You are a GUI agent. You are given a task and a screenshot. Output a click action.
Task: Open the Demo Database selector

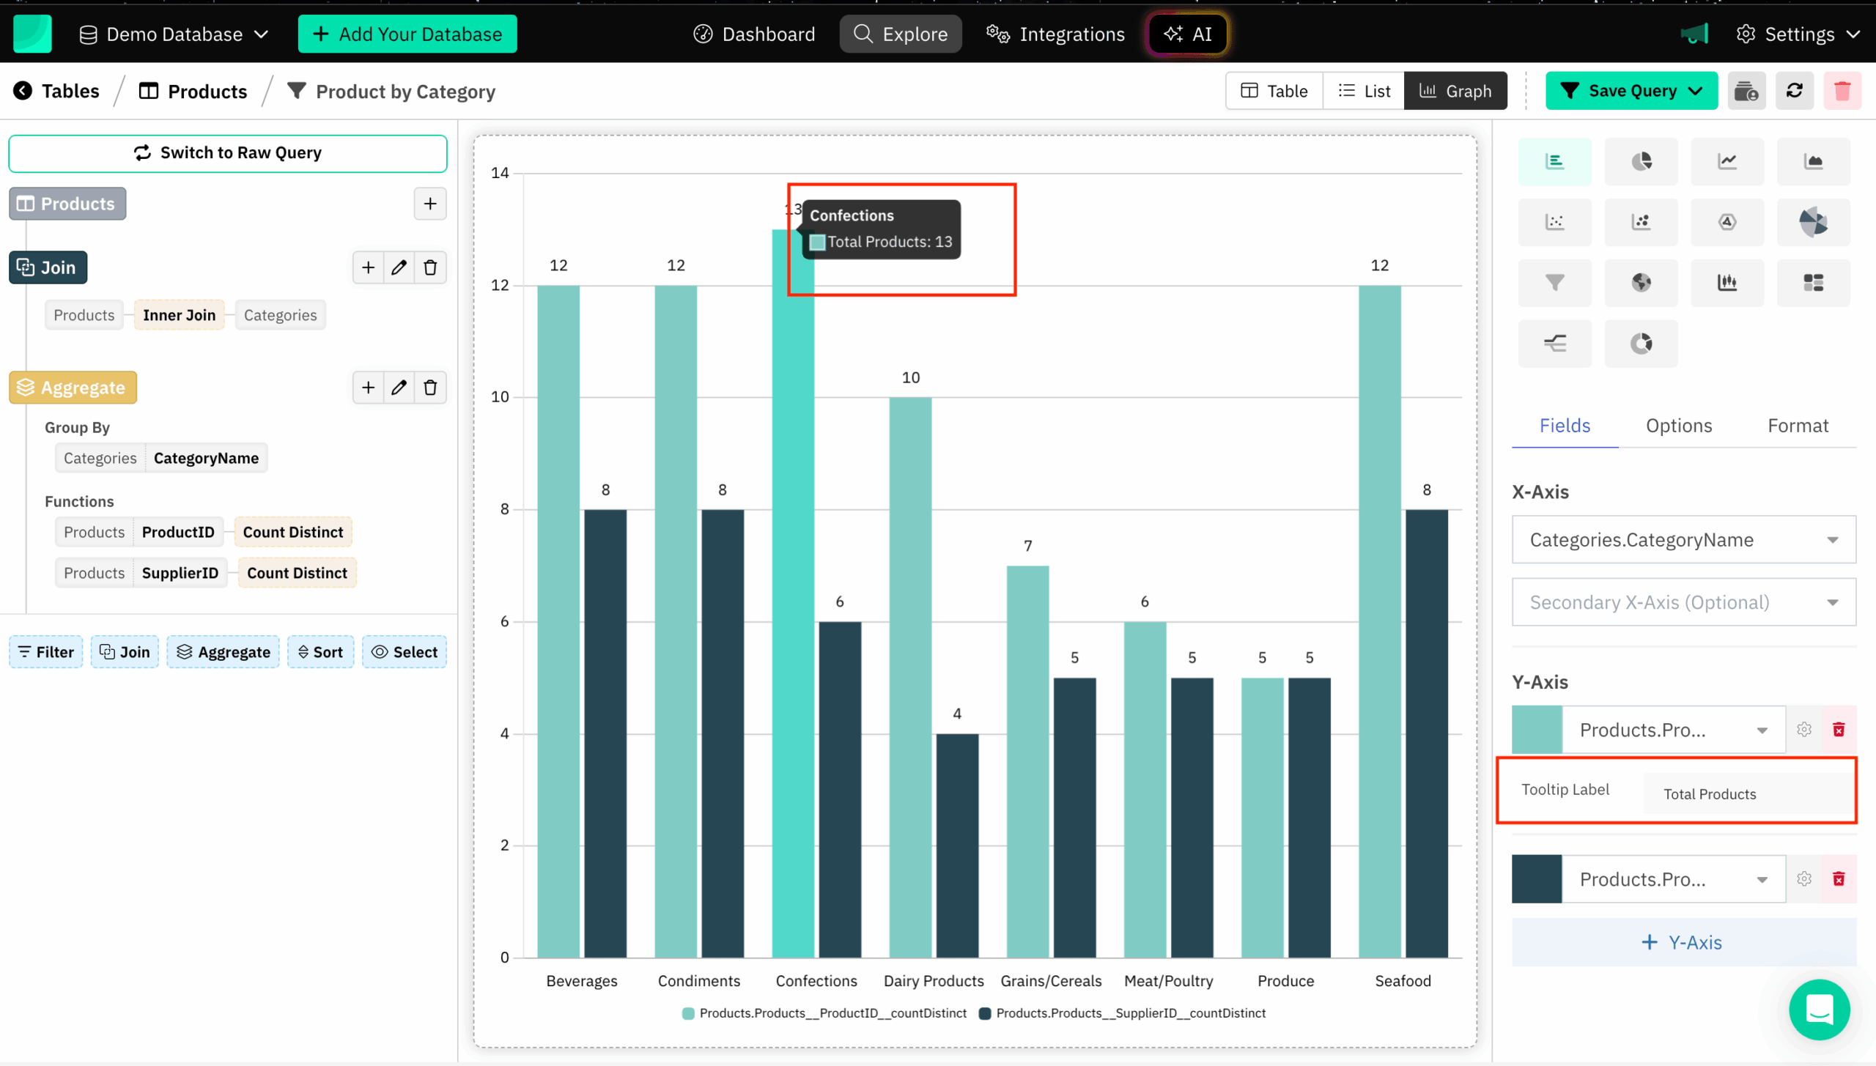[x=174, y=34]
